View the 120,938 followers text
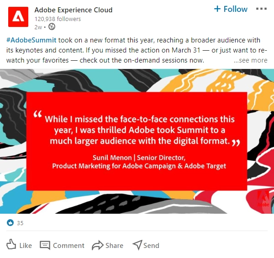 [x=58, y=19]
